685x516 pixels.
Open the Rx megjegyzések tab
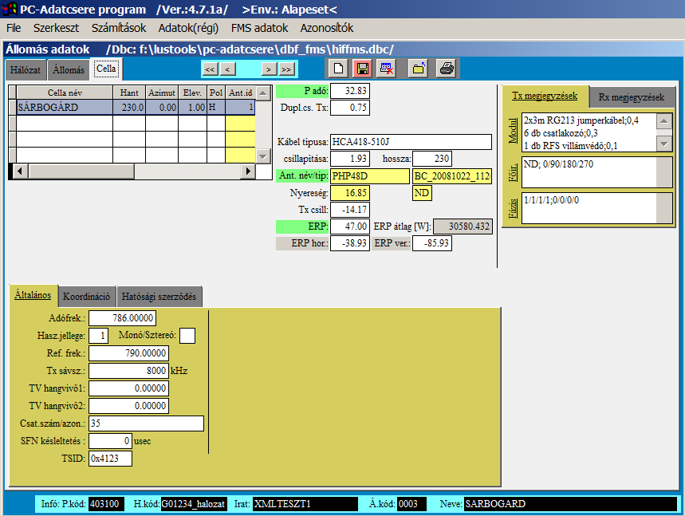(632, 97)
